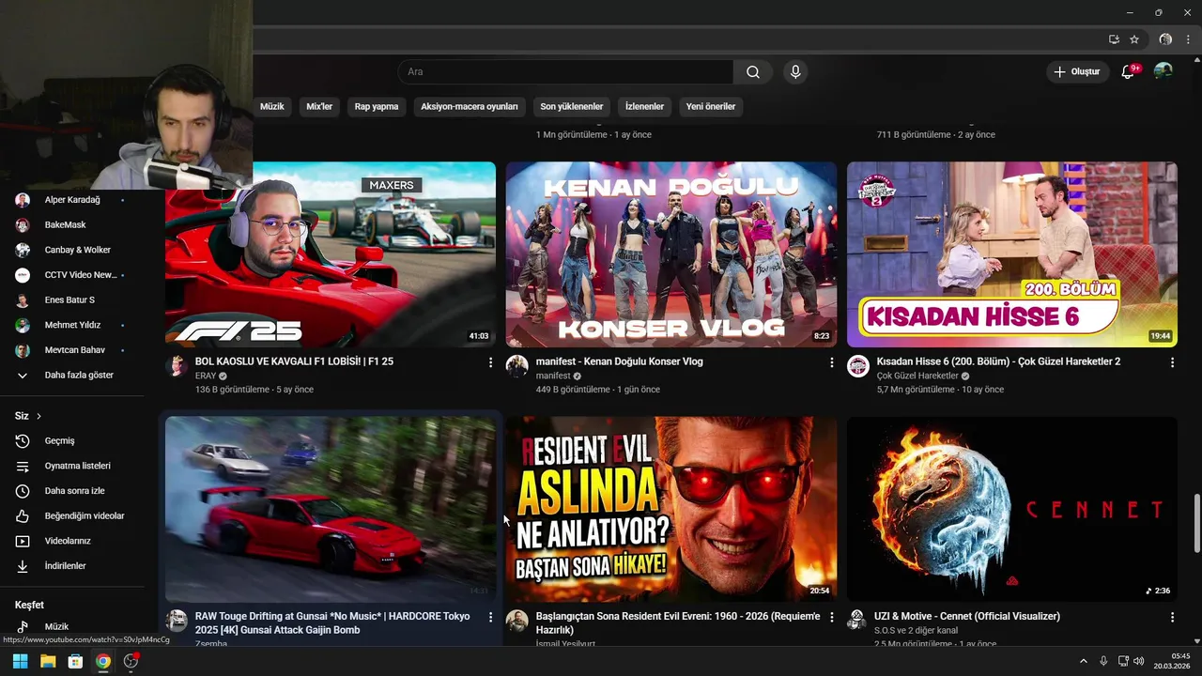Open options menu for Resident Evil video

pyautogui.click(x=831, y=617)
